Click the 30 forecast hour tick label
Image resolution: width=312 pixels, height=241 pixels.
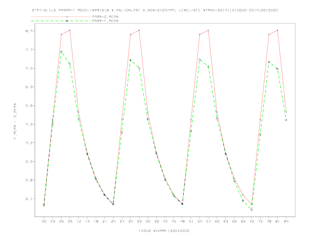click(130, 221)
